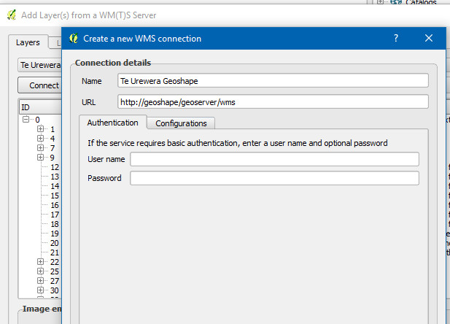Focus the Password input field
This screenshot has width=450, height=324.
click(275, 178)
